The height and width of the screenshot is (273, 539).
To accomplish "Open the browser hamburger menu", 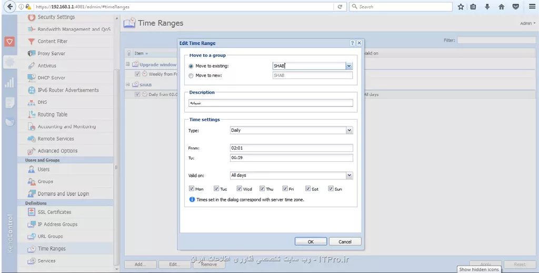I will click(532, 6).
